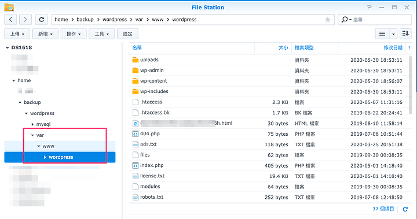
Task: Collapse the wordpress node under backup
Action: (x=26, y=113)
